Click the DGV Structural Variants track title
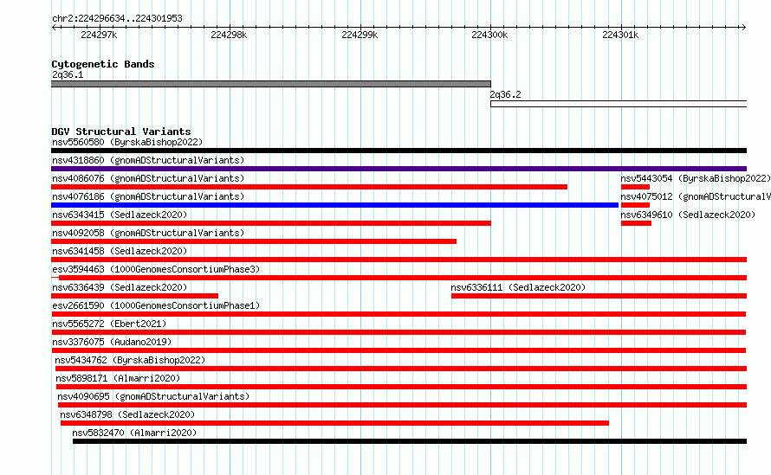The height and width of the screenshot is (475, 771). click(x=121, y=132)
